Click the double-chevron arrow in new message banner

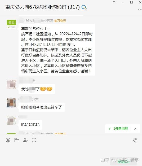click(x=109, y=129)
